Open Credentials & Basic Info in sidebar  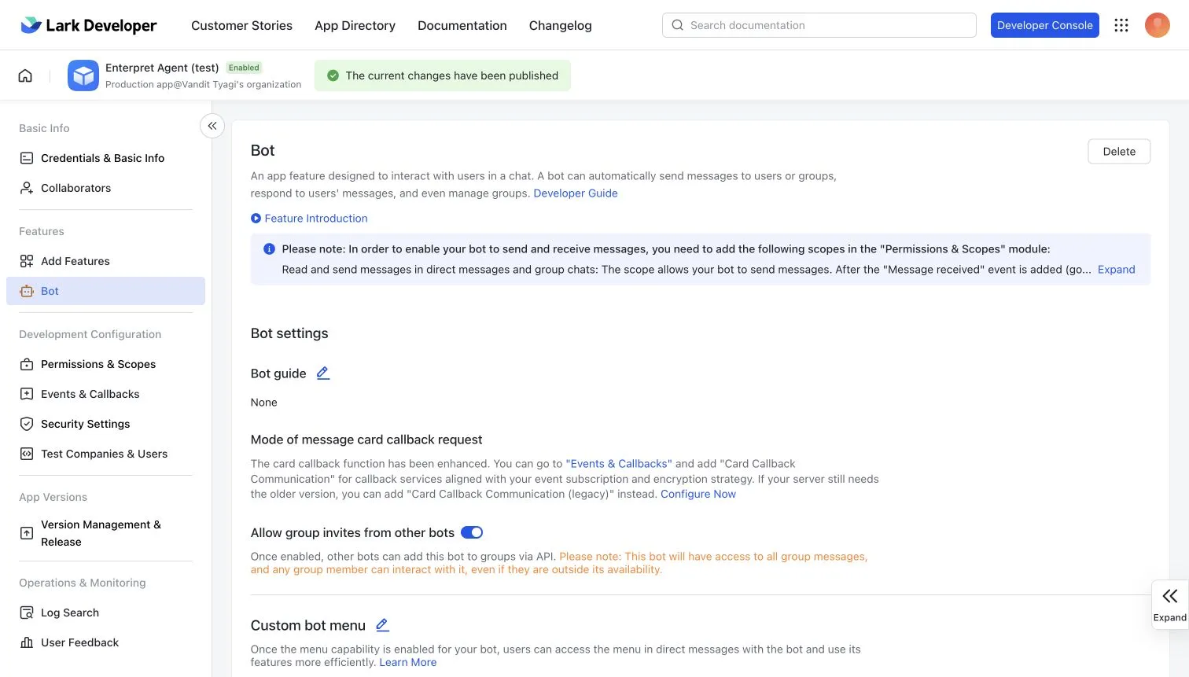click(x=105, y=158)
